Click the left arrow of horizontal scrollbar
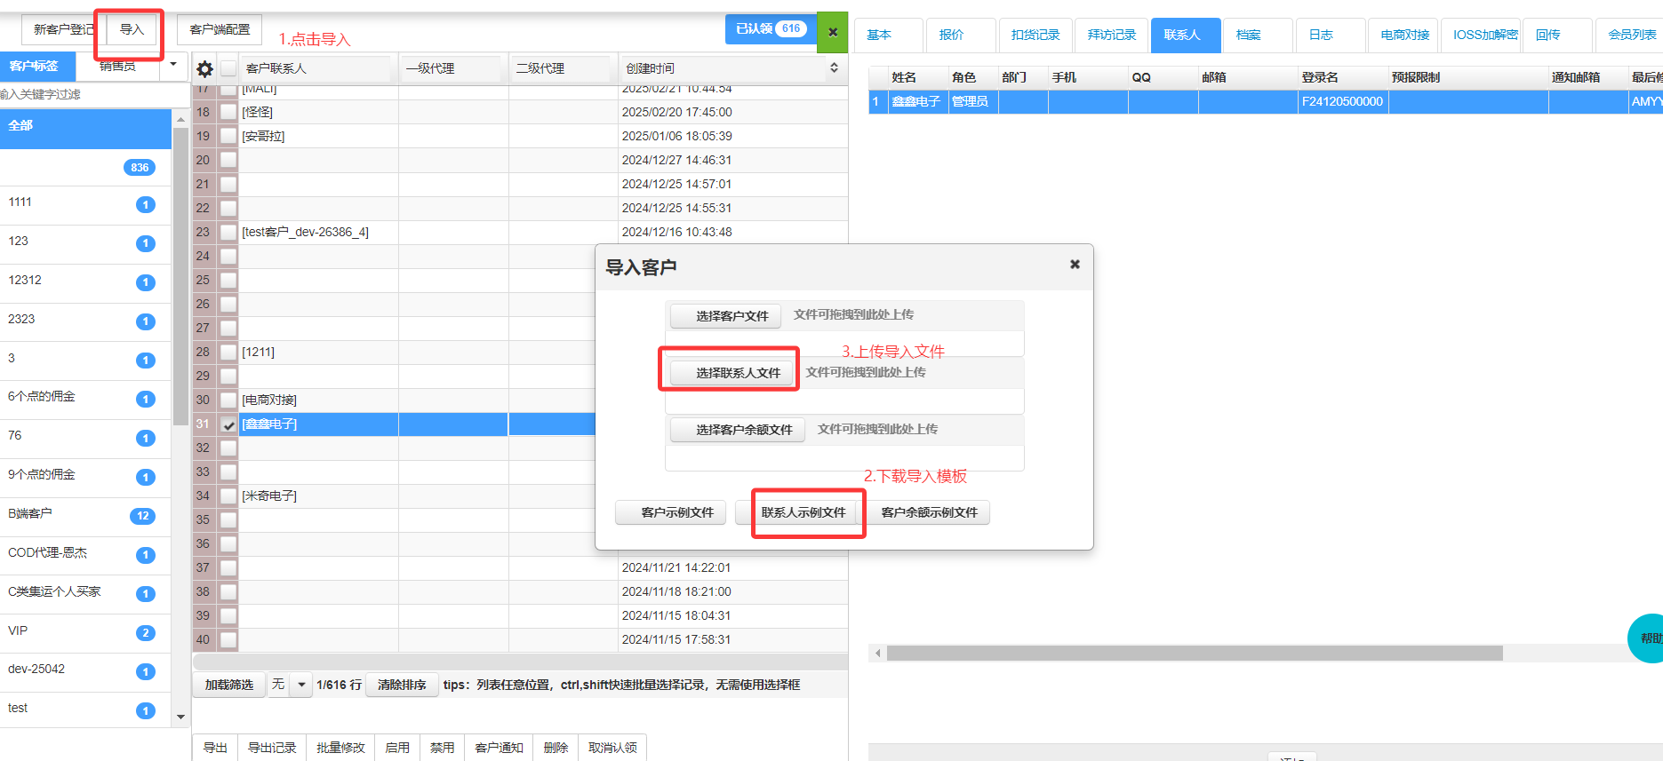 pos(878,654)
